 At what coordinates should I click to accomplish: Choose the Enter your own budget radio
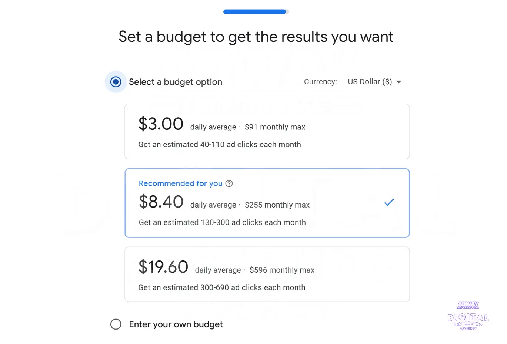116,324
